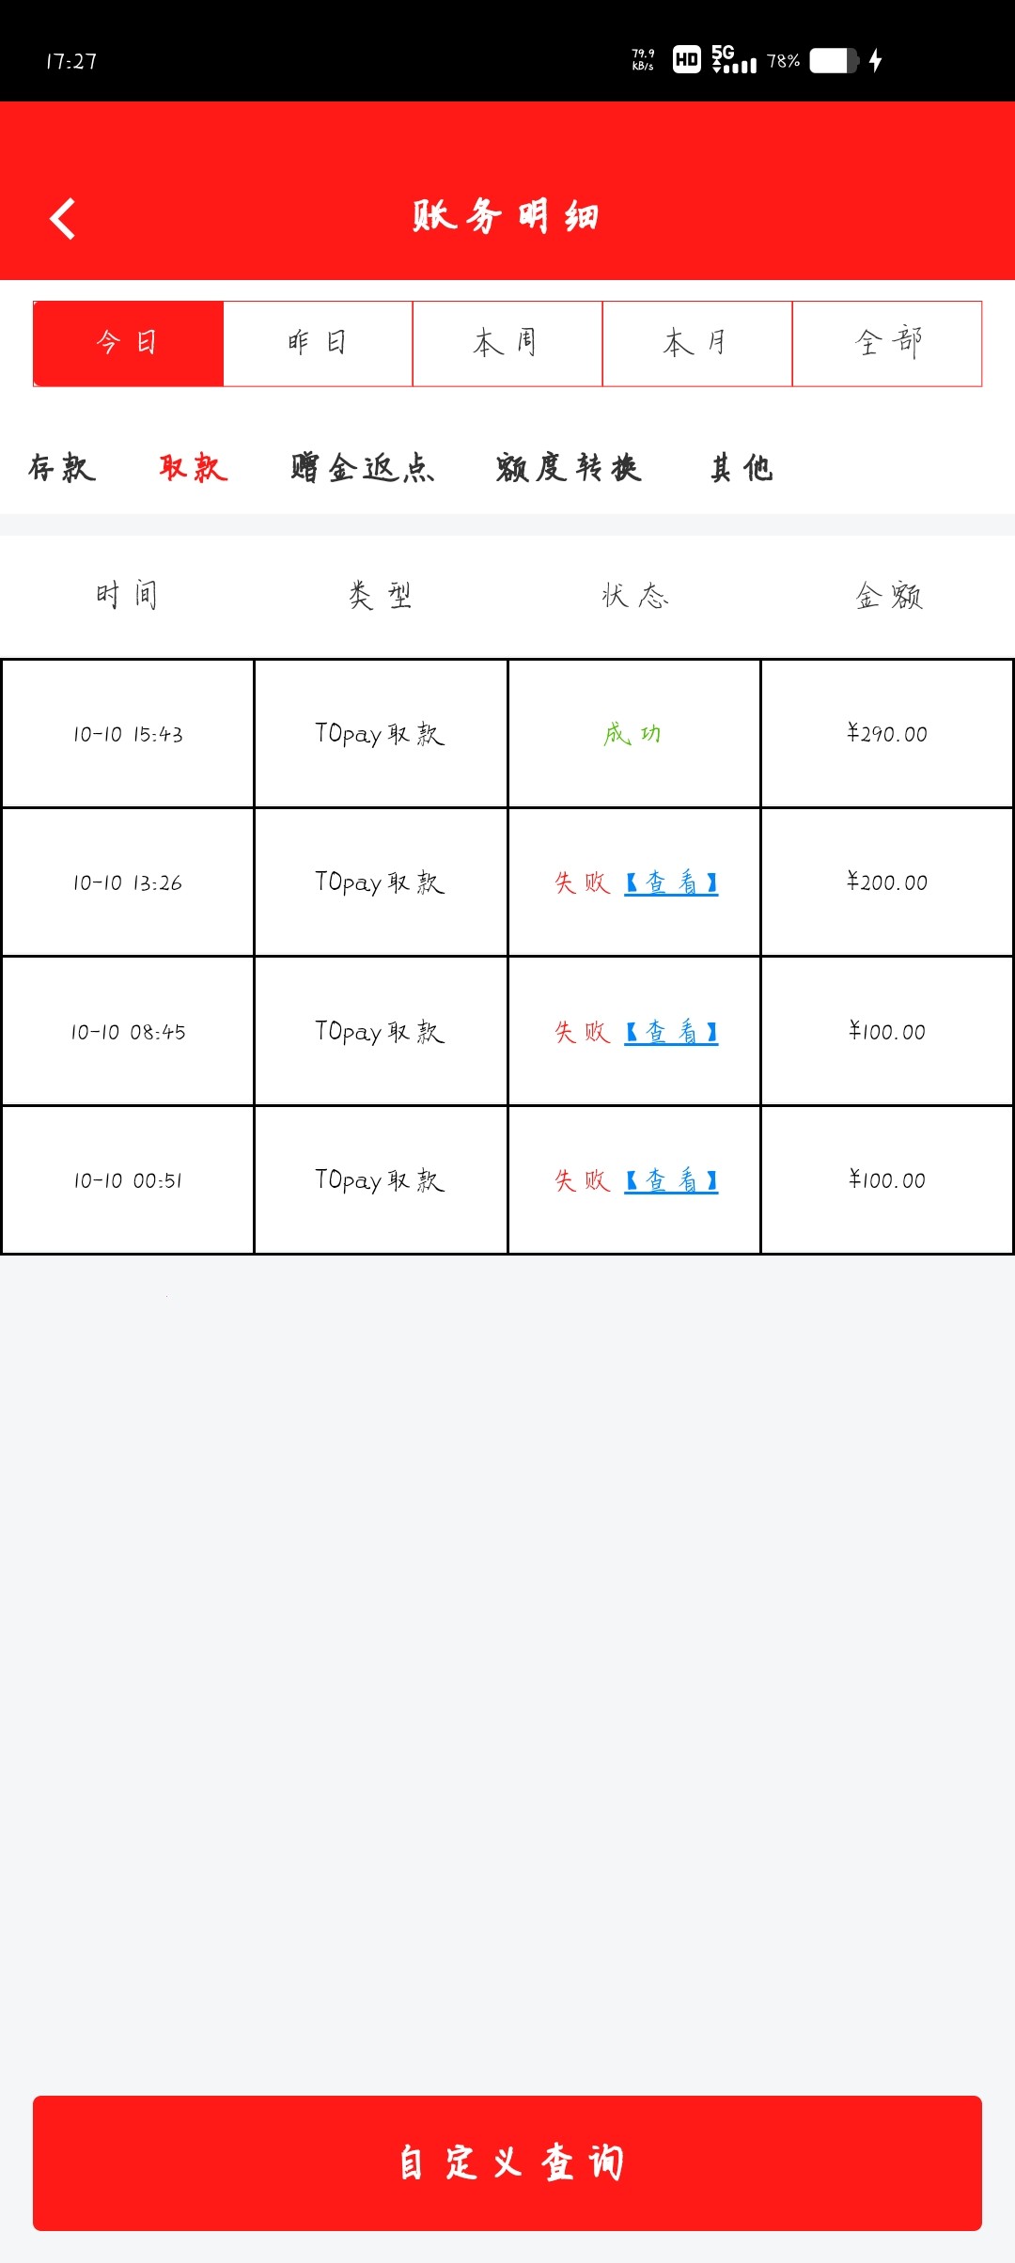Show records for 本月
Screen dimensions: 1015x2263
(697, 343)
